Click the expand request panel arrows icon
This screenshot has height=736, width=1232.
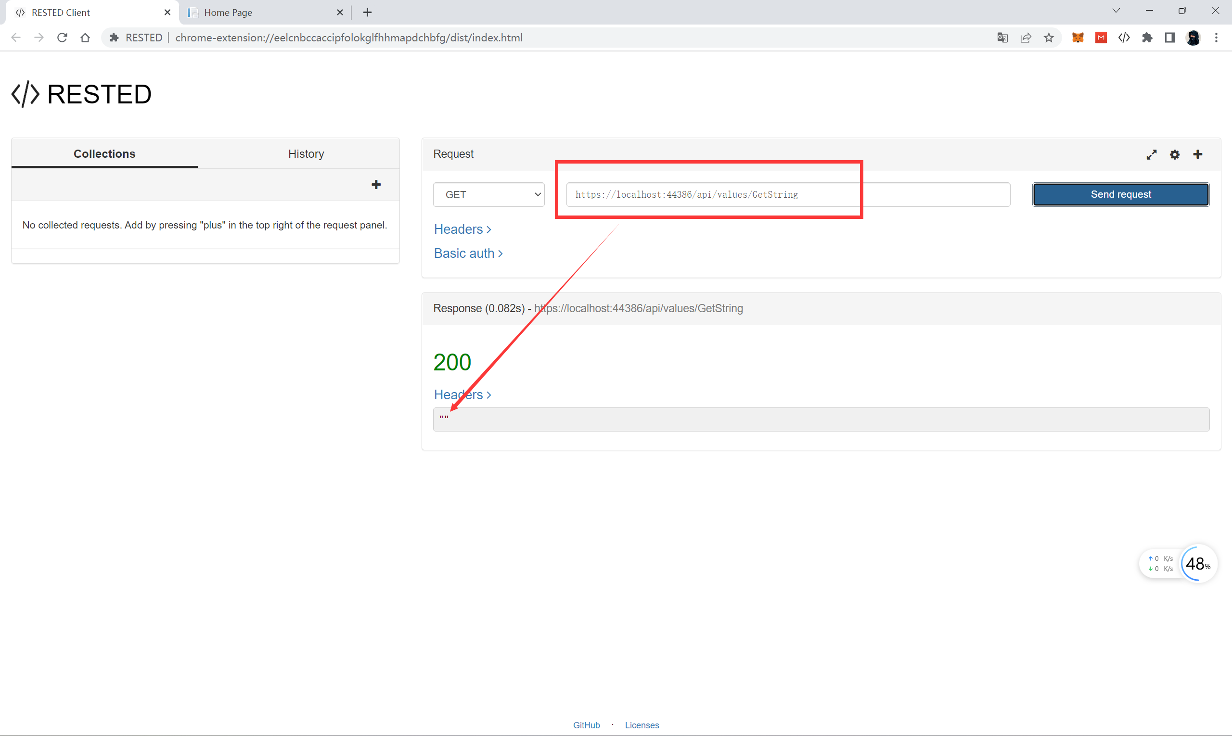pos(1151,155)
